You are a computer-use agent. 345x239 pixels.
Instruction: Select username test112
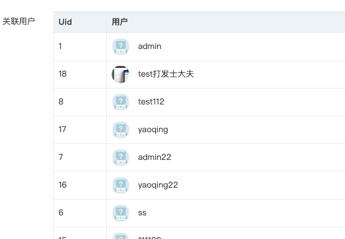151,102
